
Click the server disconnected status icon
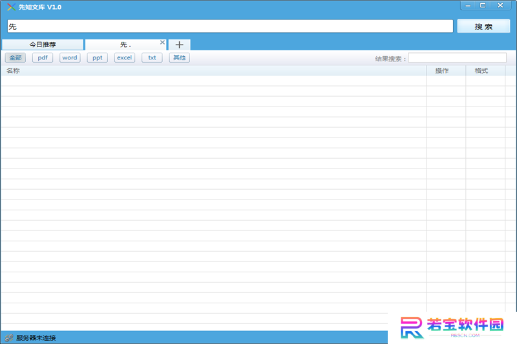[9, 338]
